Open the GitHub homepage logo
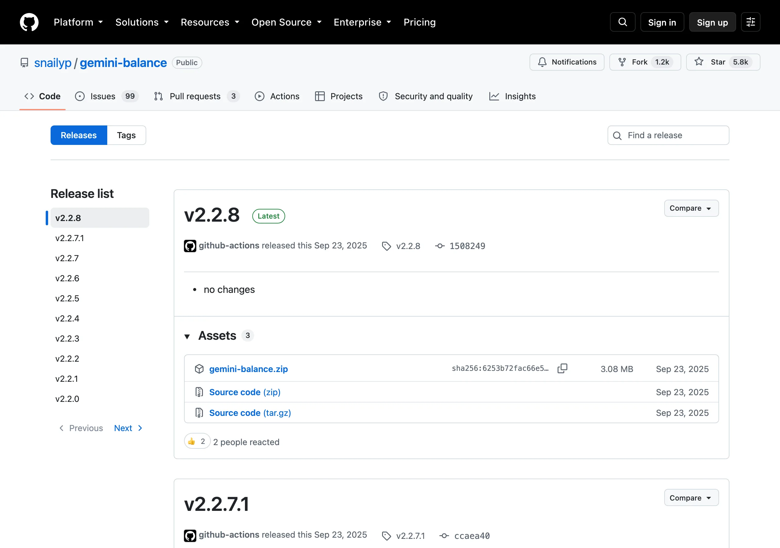The height and width of the screenshot is (548, 780). (x=29, y=22)
